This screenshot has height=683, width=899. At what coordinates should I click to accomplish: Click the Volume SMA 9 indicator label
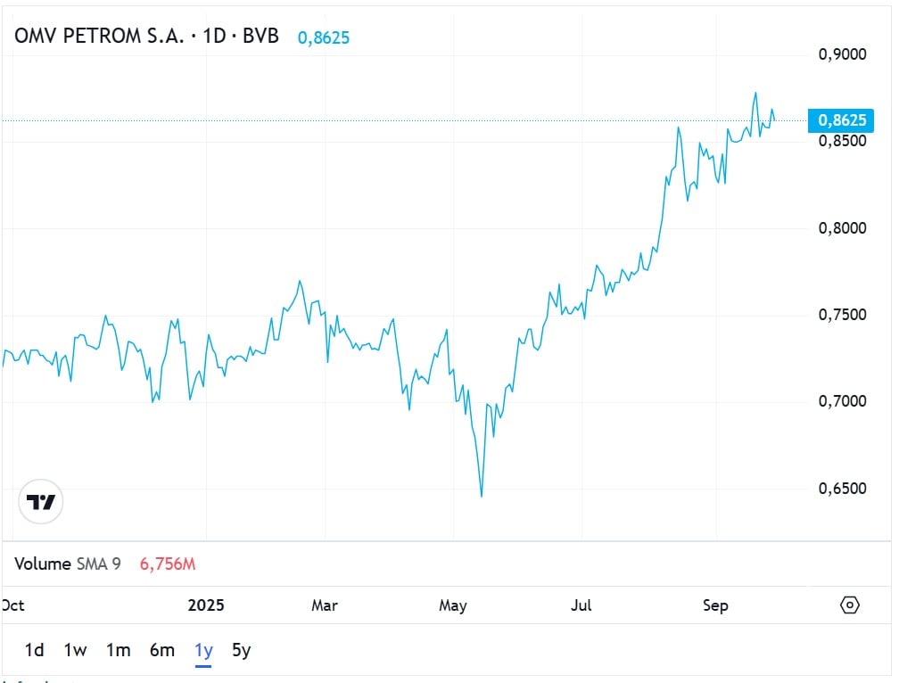coord(69,564)
